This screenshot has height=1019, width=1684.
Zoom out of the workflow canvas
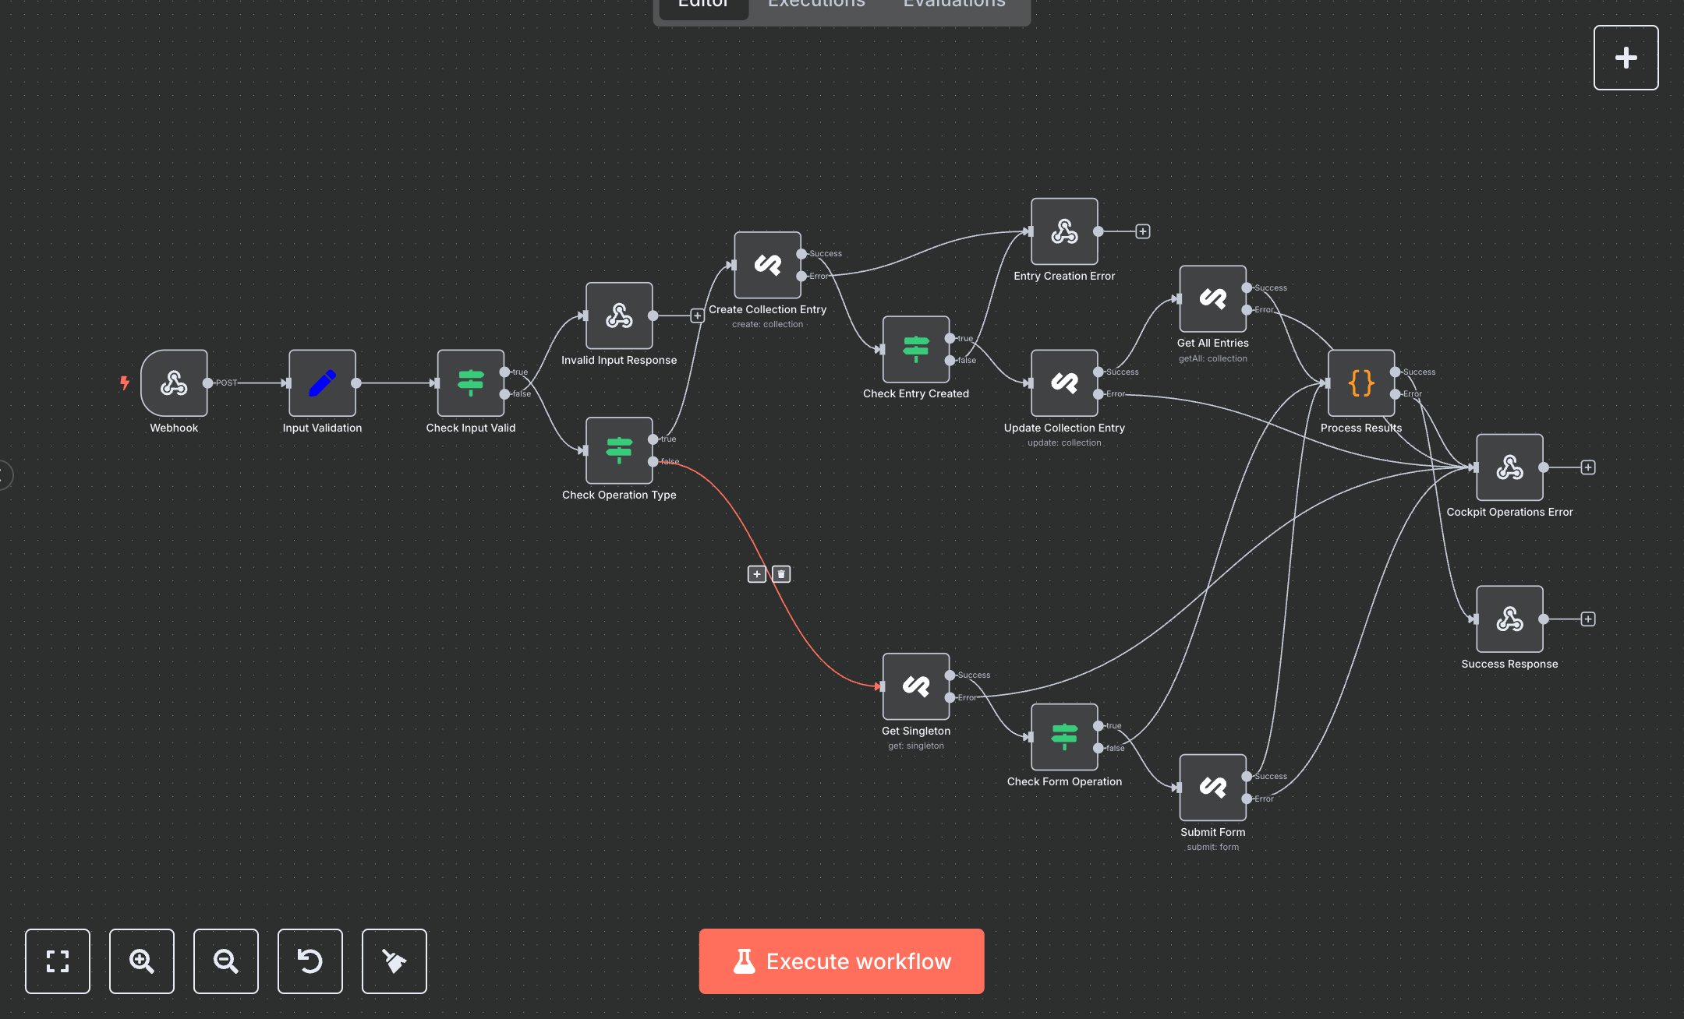coord(226,961)
